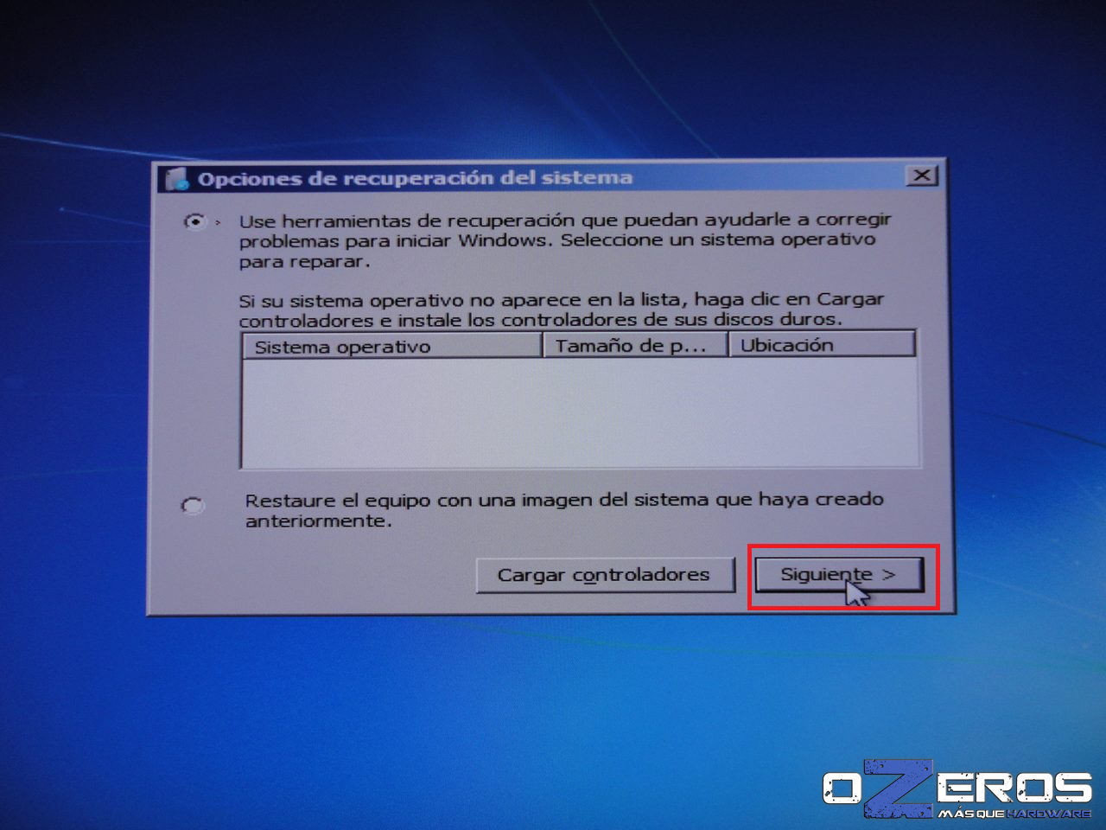Click the oZeros wordmark logo

957,787
